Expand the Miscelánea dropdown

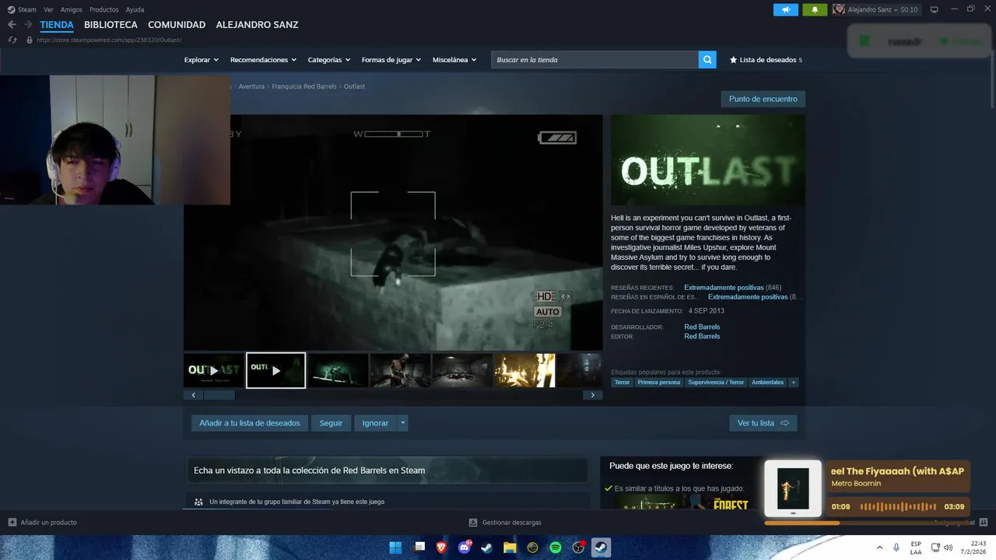click(454, 60)
